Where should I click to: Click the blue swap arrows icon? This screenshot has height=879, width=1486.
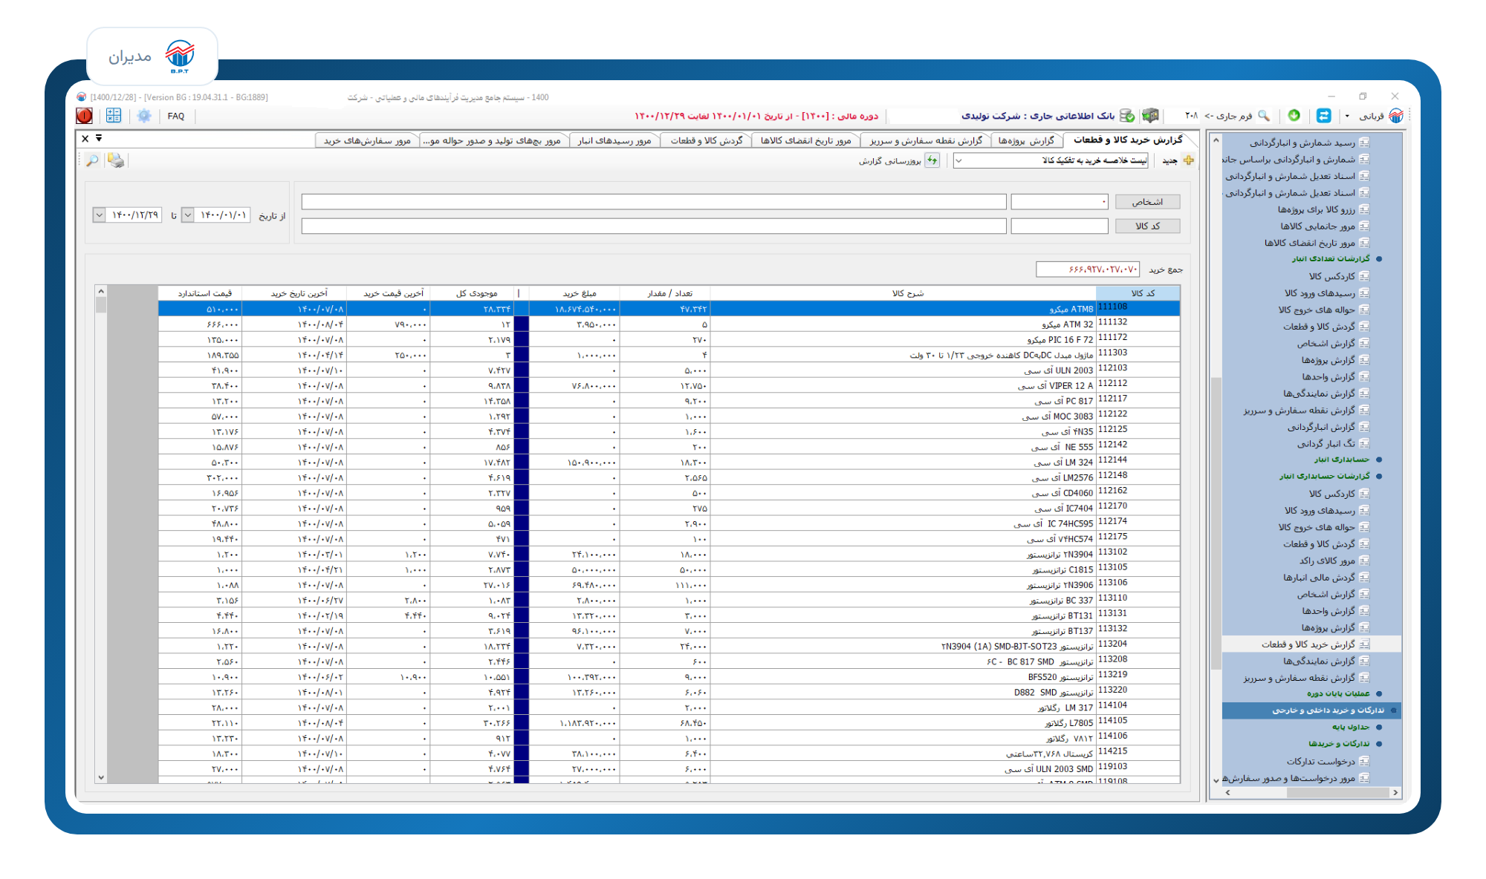coord(1324,116)
